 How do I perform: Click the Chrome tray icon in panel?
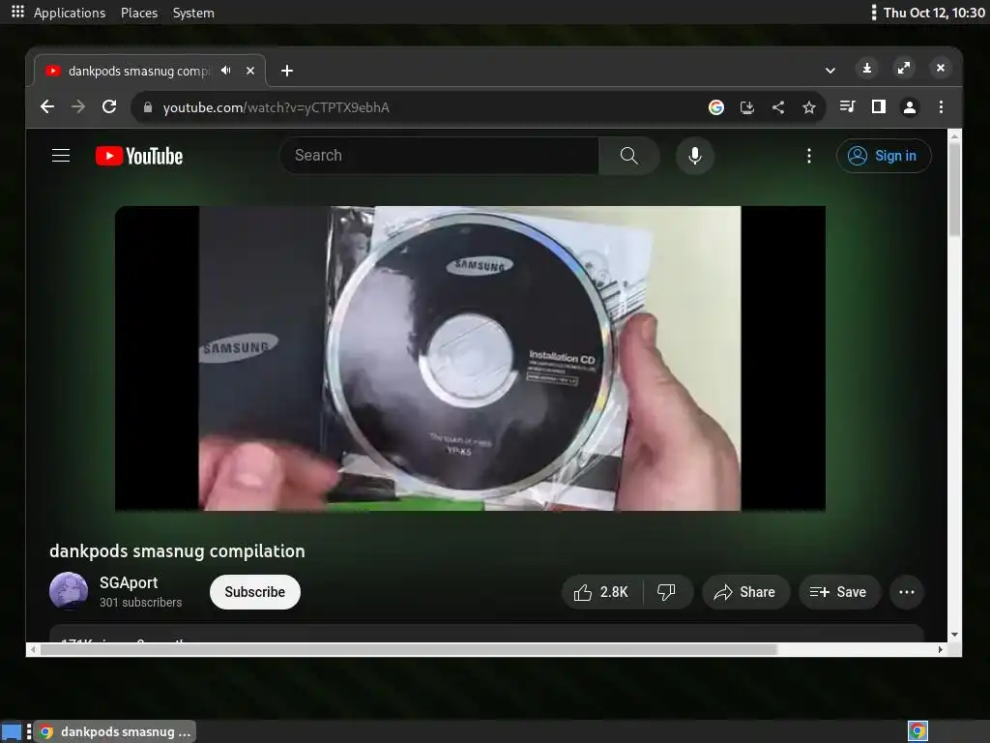coord(917,731)
